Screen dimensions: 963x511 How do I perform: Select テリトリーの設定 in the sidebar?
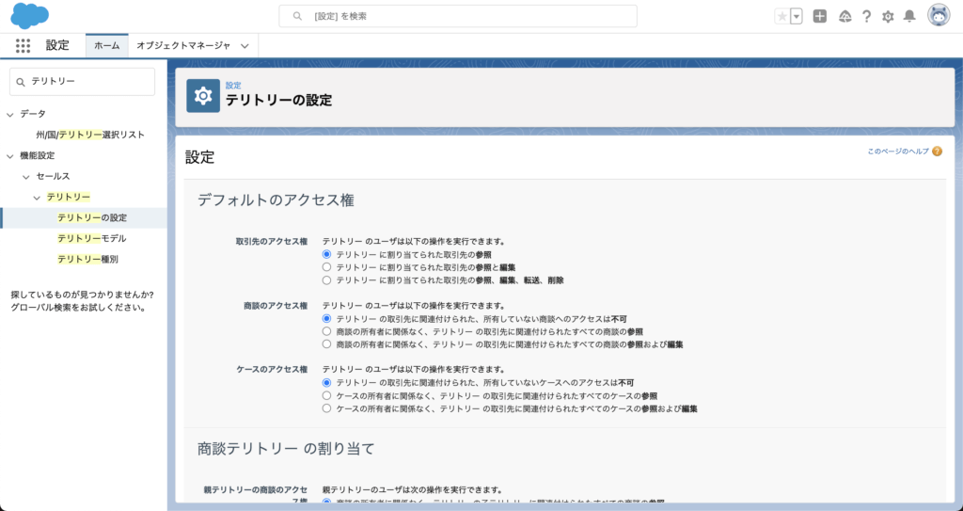pyautogui.click(x=92, y=217)
